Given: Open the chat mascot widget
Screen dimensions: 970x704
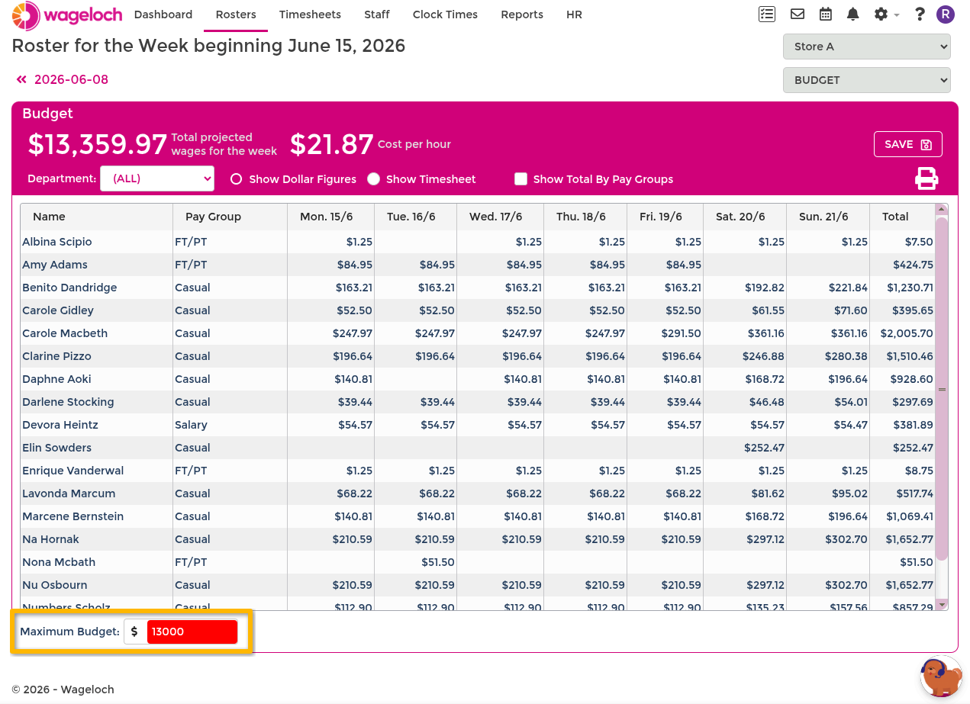Looking at the screenshot, I should click(x=940, y=676).
